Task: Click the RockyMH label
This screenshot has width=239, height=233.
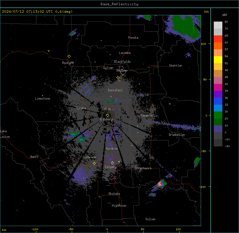Action: (x=68, y=63)
